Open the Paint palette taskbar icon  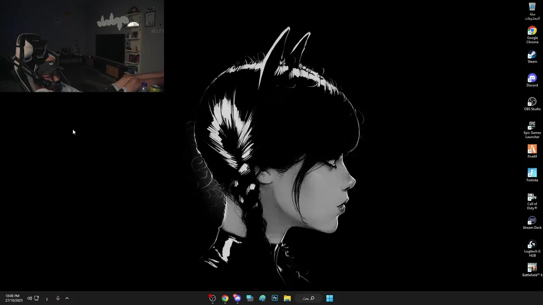coord(263,298)
